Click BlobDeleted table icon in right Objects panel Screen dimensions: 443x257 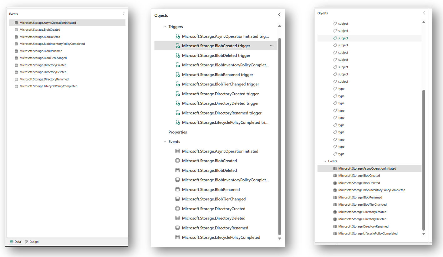pos(335,183)
